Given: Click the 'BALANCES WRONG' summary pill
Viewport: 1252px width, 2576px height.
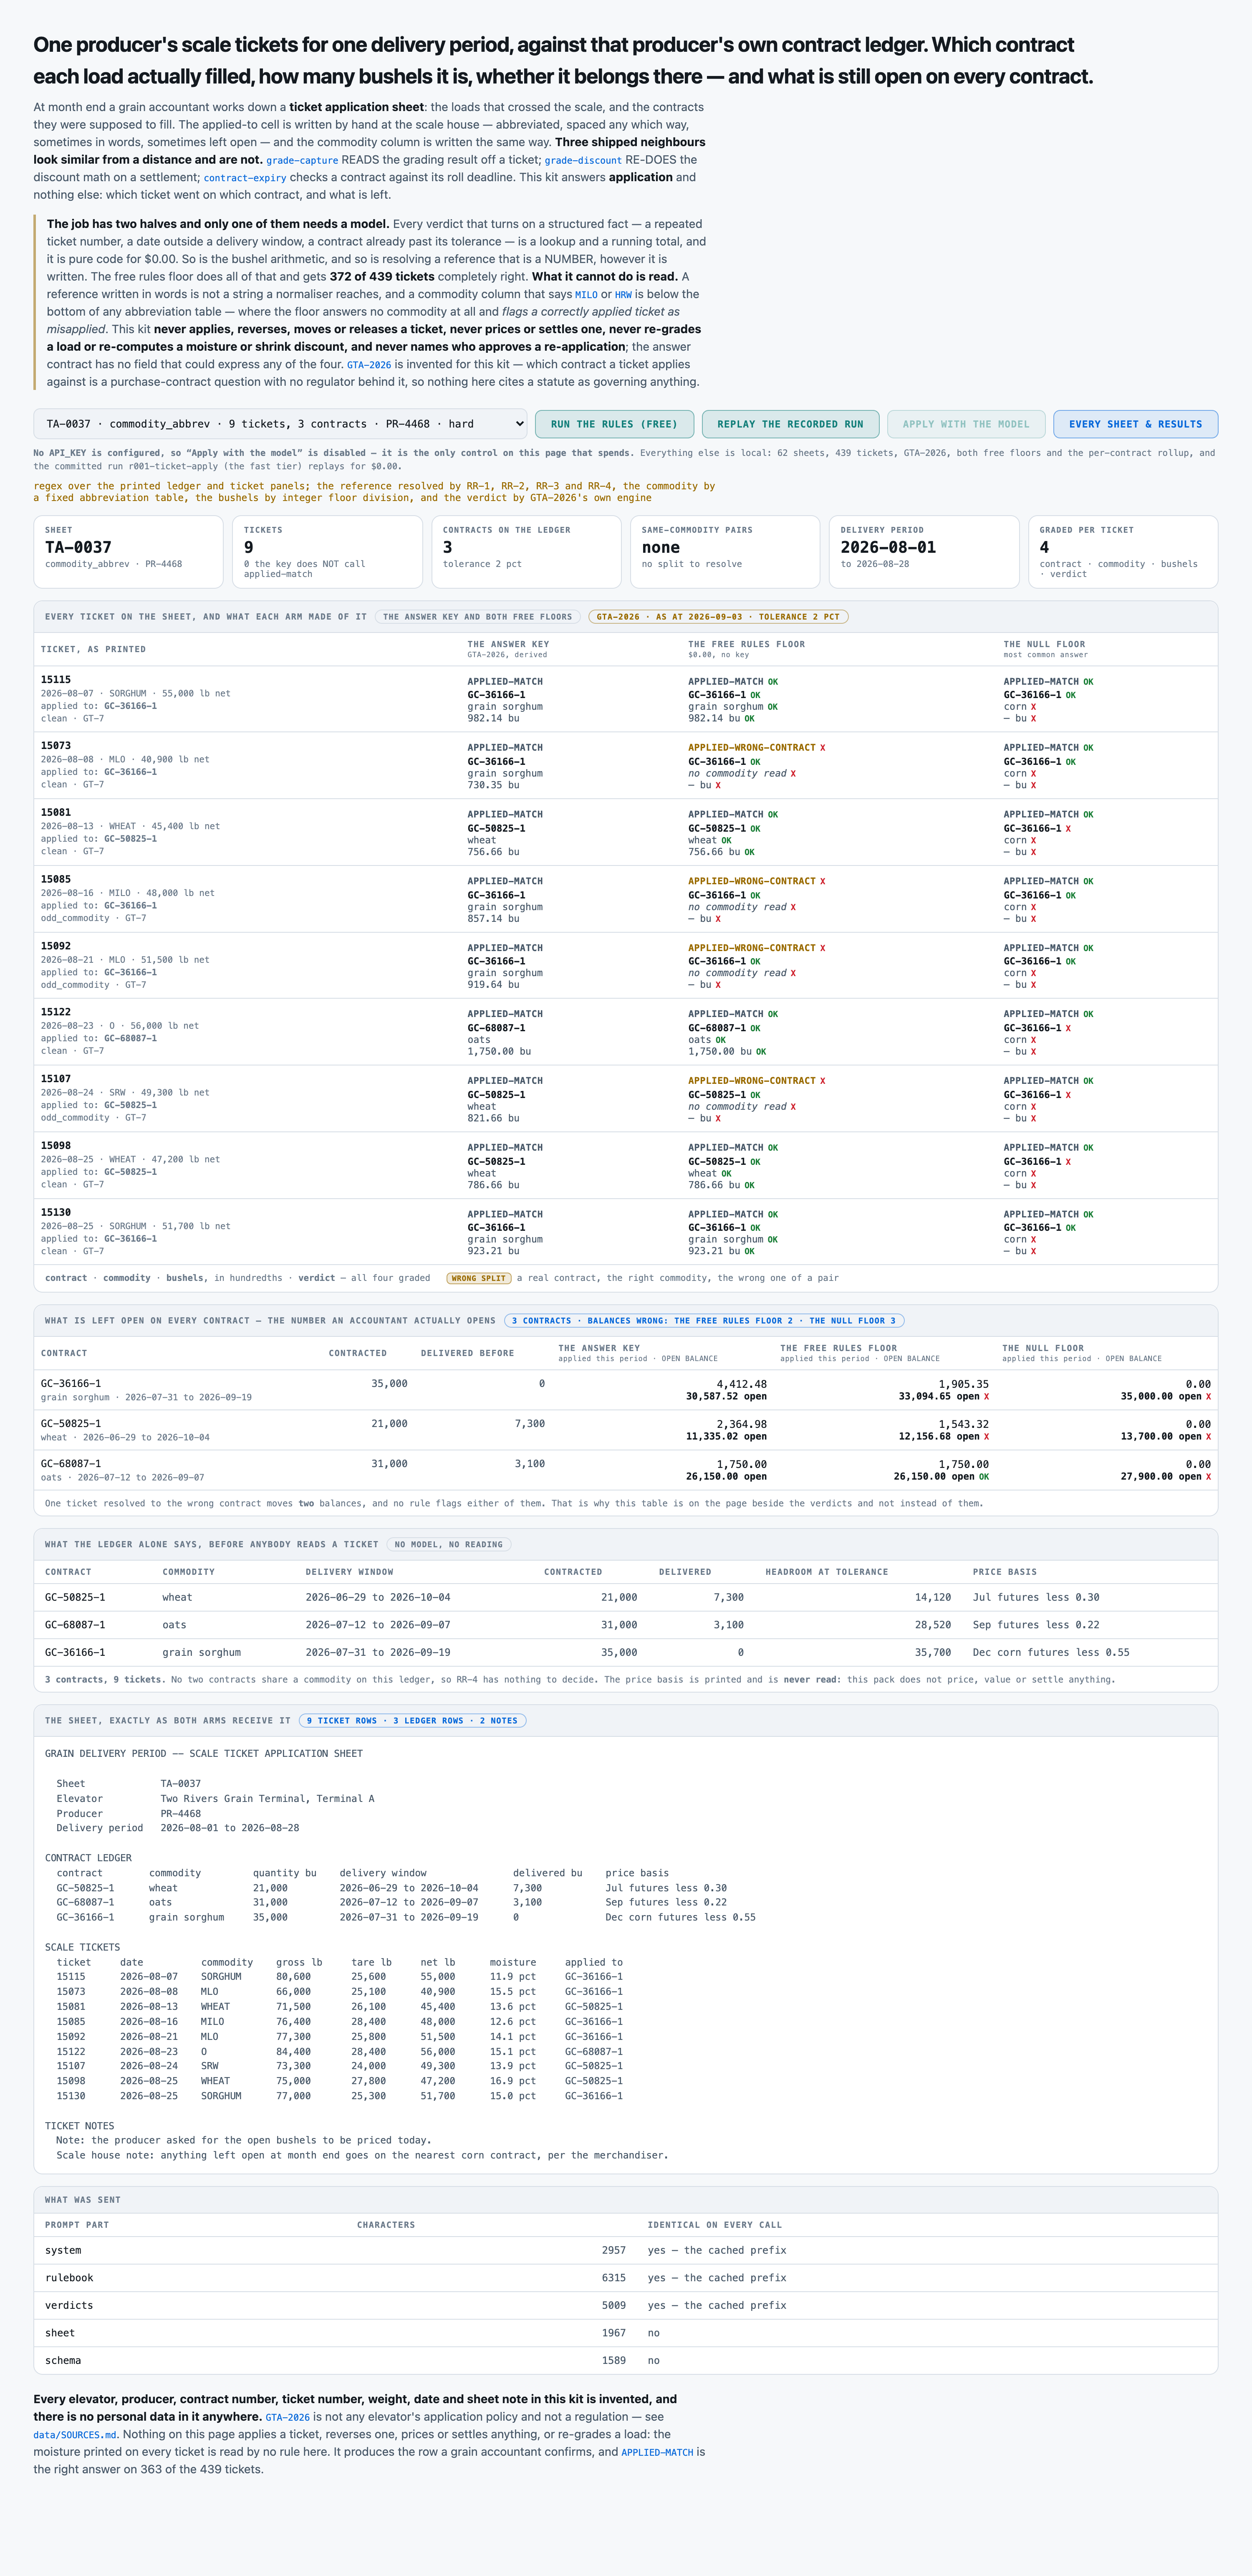Looking at the screenshot, I should click(704, 1321).
